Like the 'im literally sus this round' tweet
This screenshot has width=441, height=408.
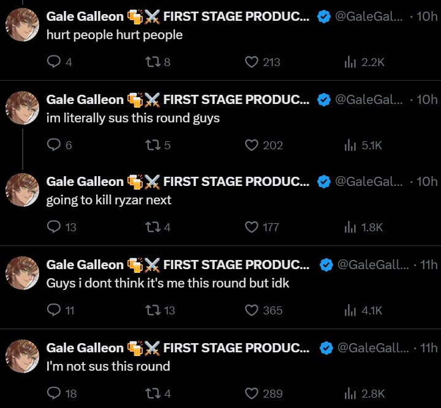tap(251, 145)
